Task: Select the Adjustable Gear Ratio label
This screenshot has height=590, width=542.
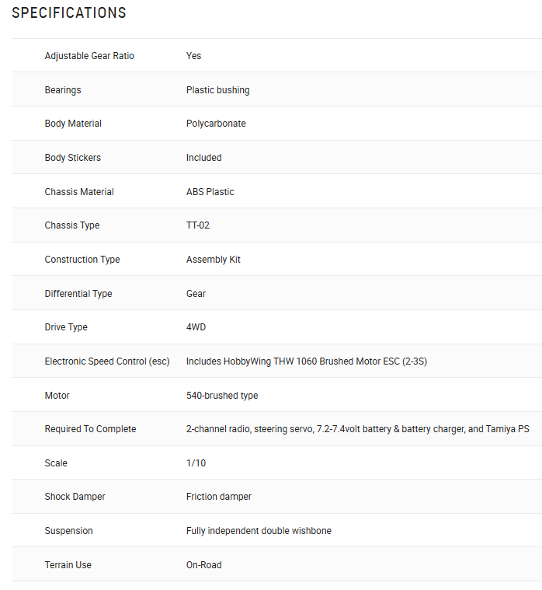Action: (89, 56)
